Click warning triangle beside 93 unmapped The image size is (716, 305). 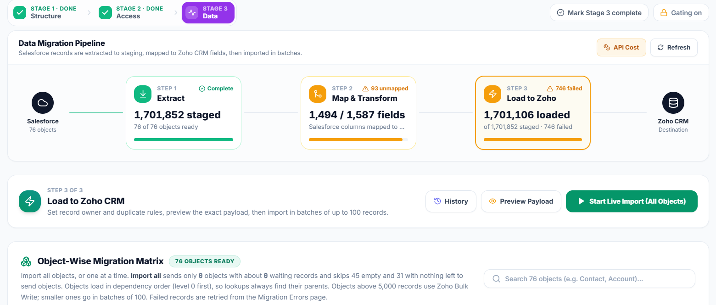tap(366, 89)
